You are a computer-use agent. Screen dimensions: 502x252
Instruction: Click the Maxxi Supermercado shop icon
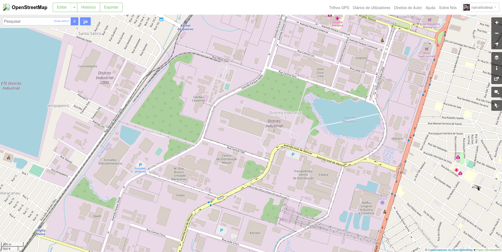(x=427, y=49)
